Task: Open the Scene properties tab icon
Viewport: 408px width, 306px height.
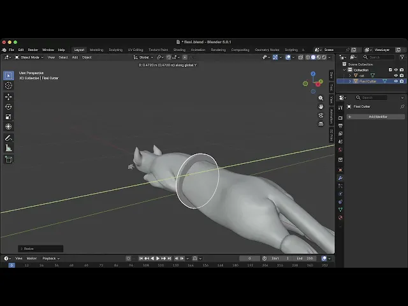Action: pyautogui.click(x=340, y=142)
